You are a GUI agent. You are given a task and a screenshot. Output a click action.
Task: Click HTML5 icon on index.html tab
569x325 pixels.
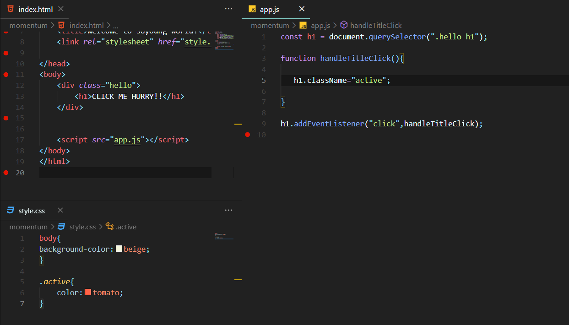[11, 9]
